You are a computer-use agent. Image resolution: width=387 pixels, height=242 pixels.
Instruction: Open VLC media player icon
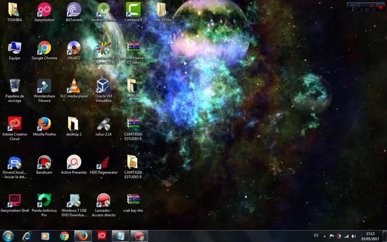pos(74,86)
